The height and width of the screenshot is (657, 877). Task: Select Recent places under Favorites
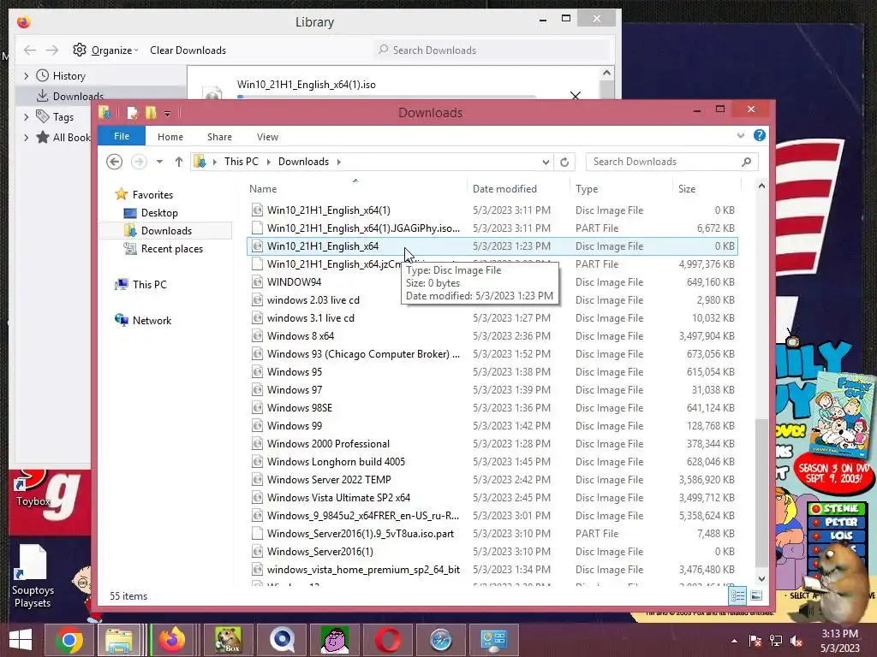pos(171,249)
